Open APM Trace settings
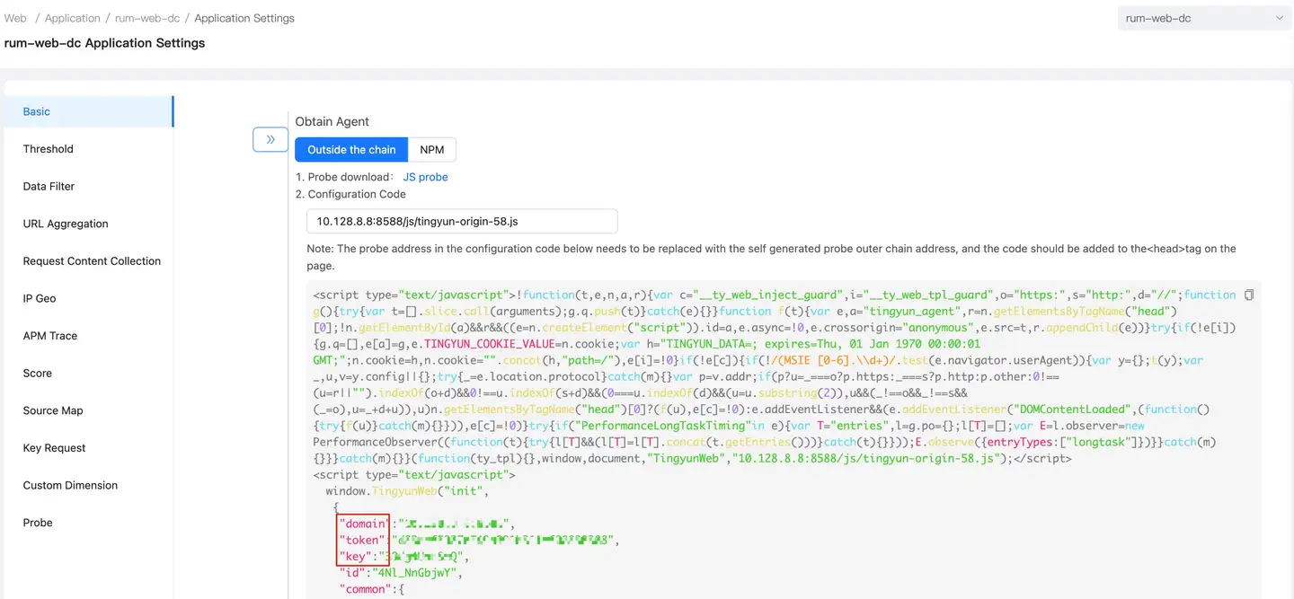This screenshot has height=599, width=1294. (x=50, y=336)
